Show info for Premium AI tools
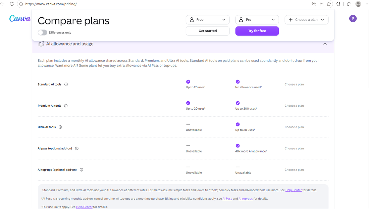The height and width of the screenshot is (210, 369). point(66,106)
